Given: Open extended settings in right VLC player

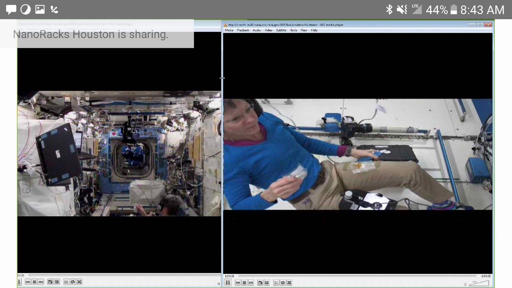Looking at the screenshot, I should point(267,282).
